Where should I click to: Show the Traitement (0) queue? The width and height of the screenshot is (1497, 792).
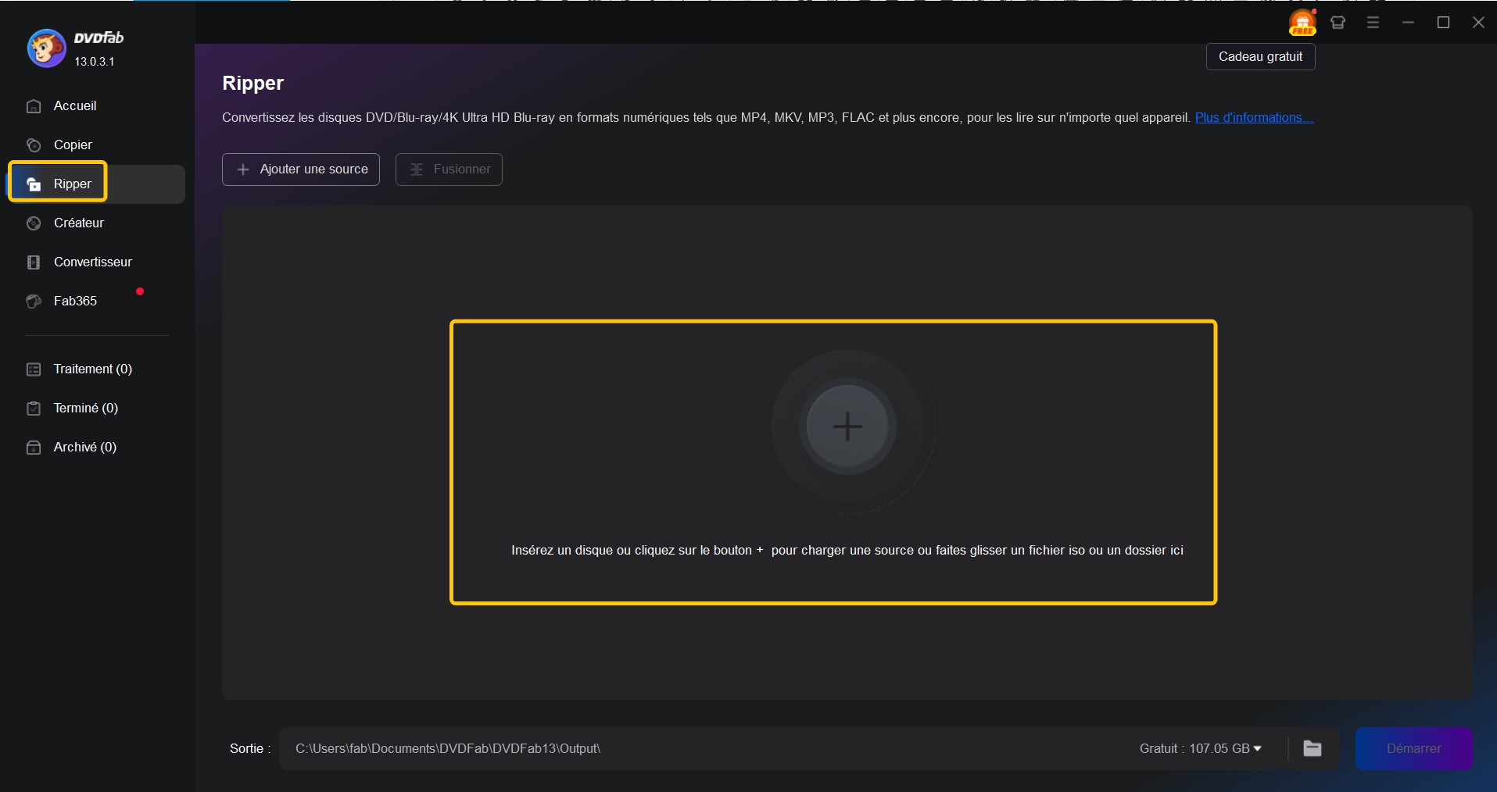pos(92,369)
